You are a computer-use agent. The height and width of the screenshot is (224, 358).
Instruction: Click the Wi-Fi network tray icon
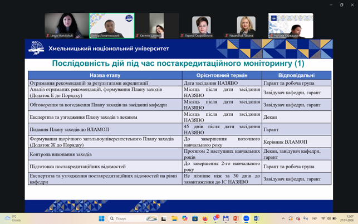tap(323, 218)
